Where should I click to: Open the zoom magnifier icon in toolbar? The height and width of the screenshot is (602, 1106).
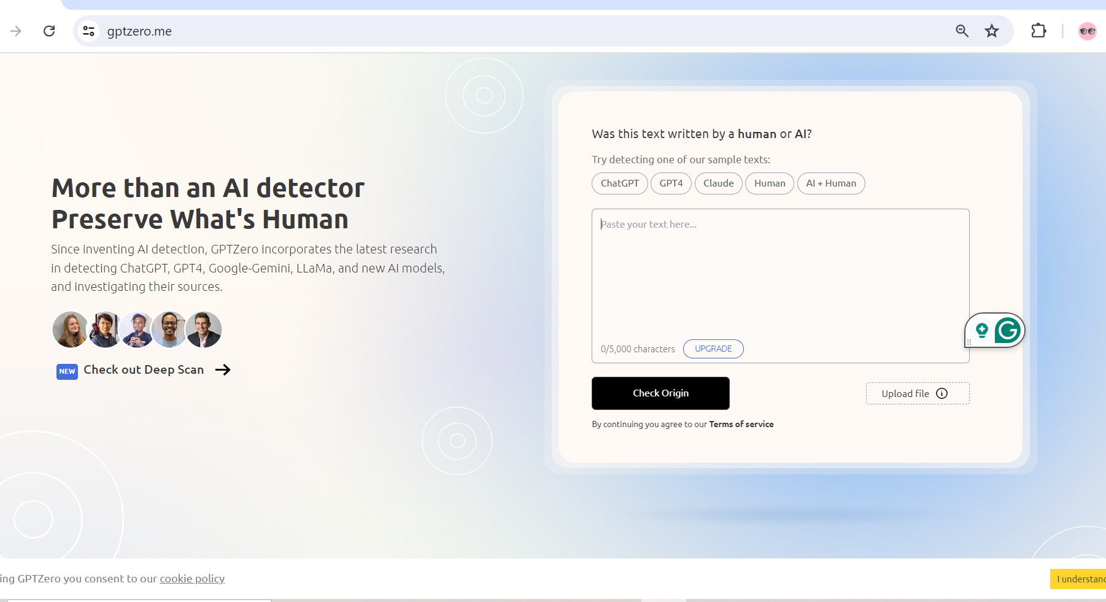pyautogui.click(x=962, y=31)
